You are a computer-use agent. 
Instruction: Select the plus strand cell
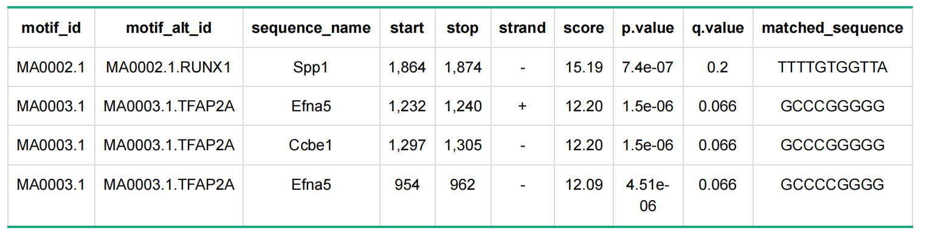[x=522, y=106]
